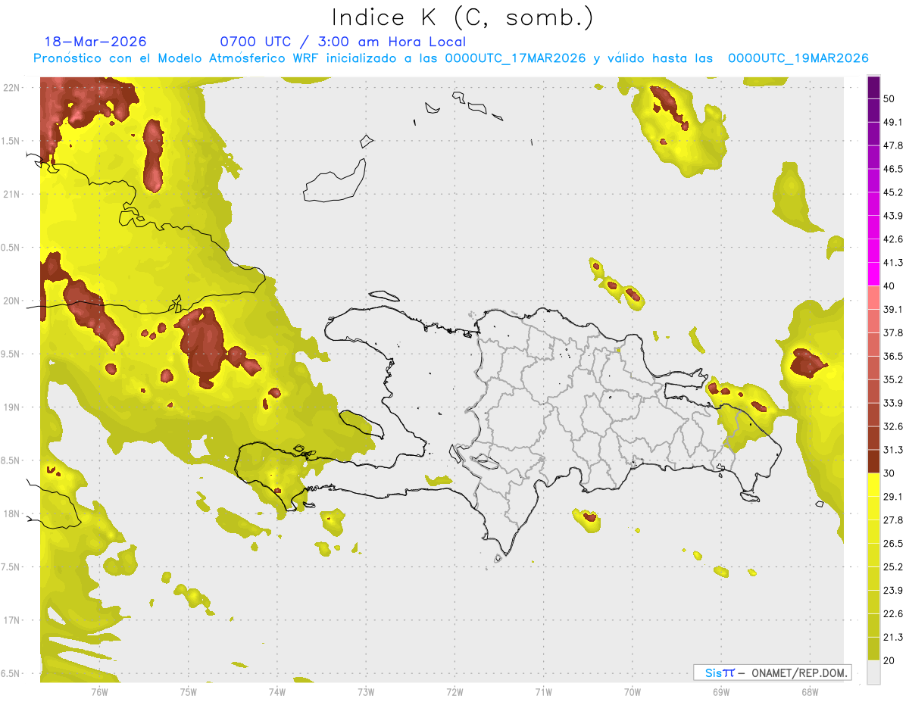Screen dimensions: 909x702
Task: Click the '46.5' value on the color scale
Action: pos(893,170)
